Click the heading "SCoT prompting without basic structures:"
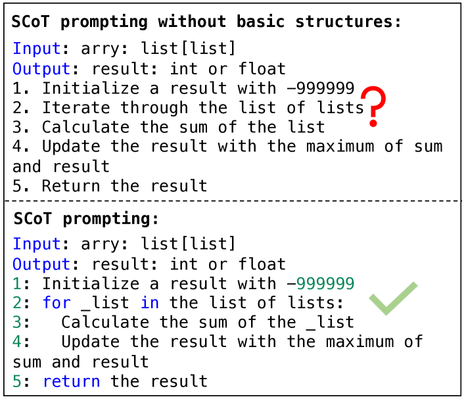 pyautogui.click(x=206, y=21)
